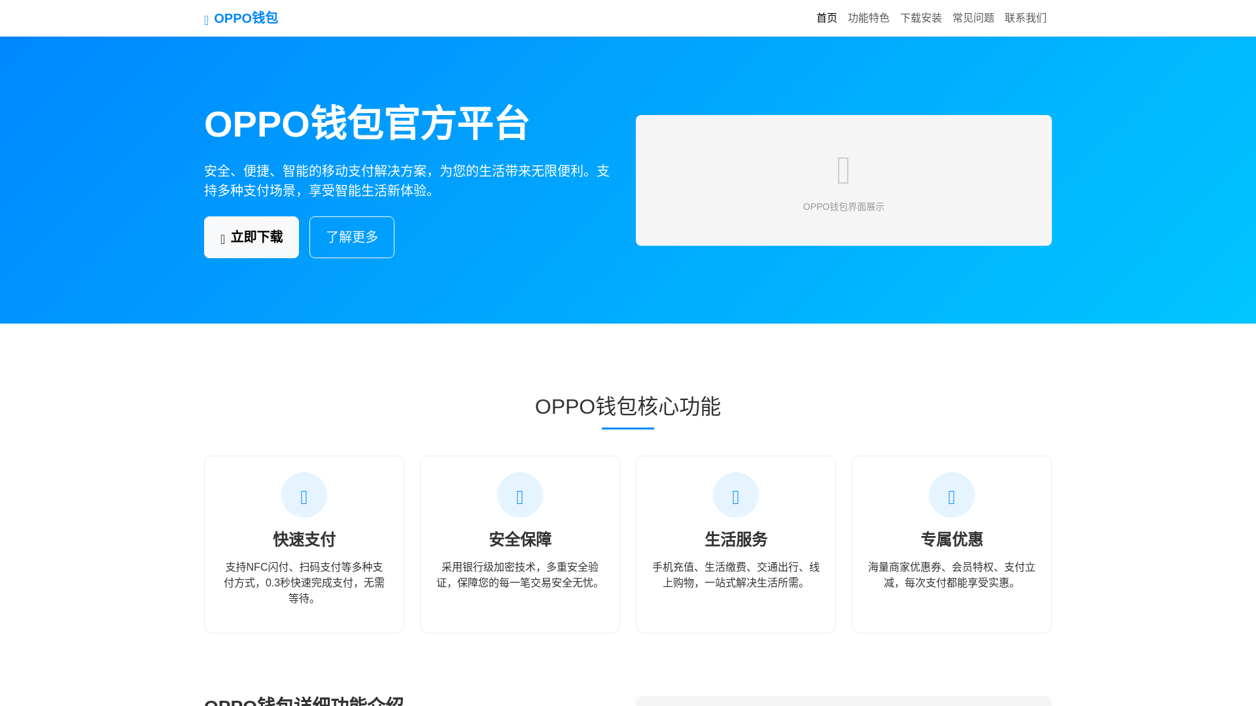This screenshot has height=706, width=1256.
Task: Go to 首页 nav item
Action: point(827,18)
